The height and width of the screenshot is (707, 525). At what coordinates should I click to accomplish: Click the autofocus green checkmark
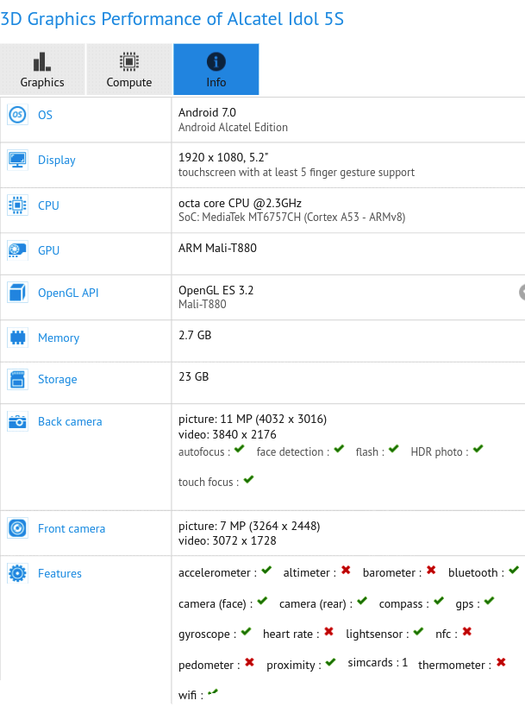[239, 449]
